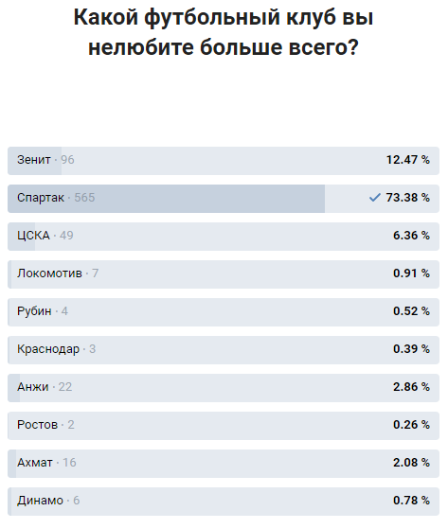Screen dimensions: 448x529
Task: Click the 0.78 % result for Динамо
Action: pyautogui.click(x=411, y=500)
